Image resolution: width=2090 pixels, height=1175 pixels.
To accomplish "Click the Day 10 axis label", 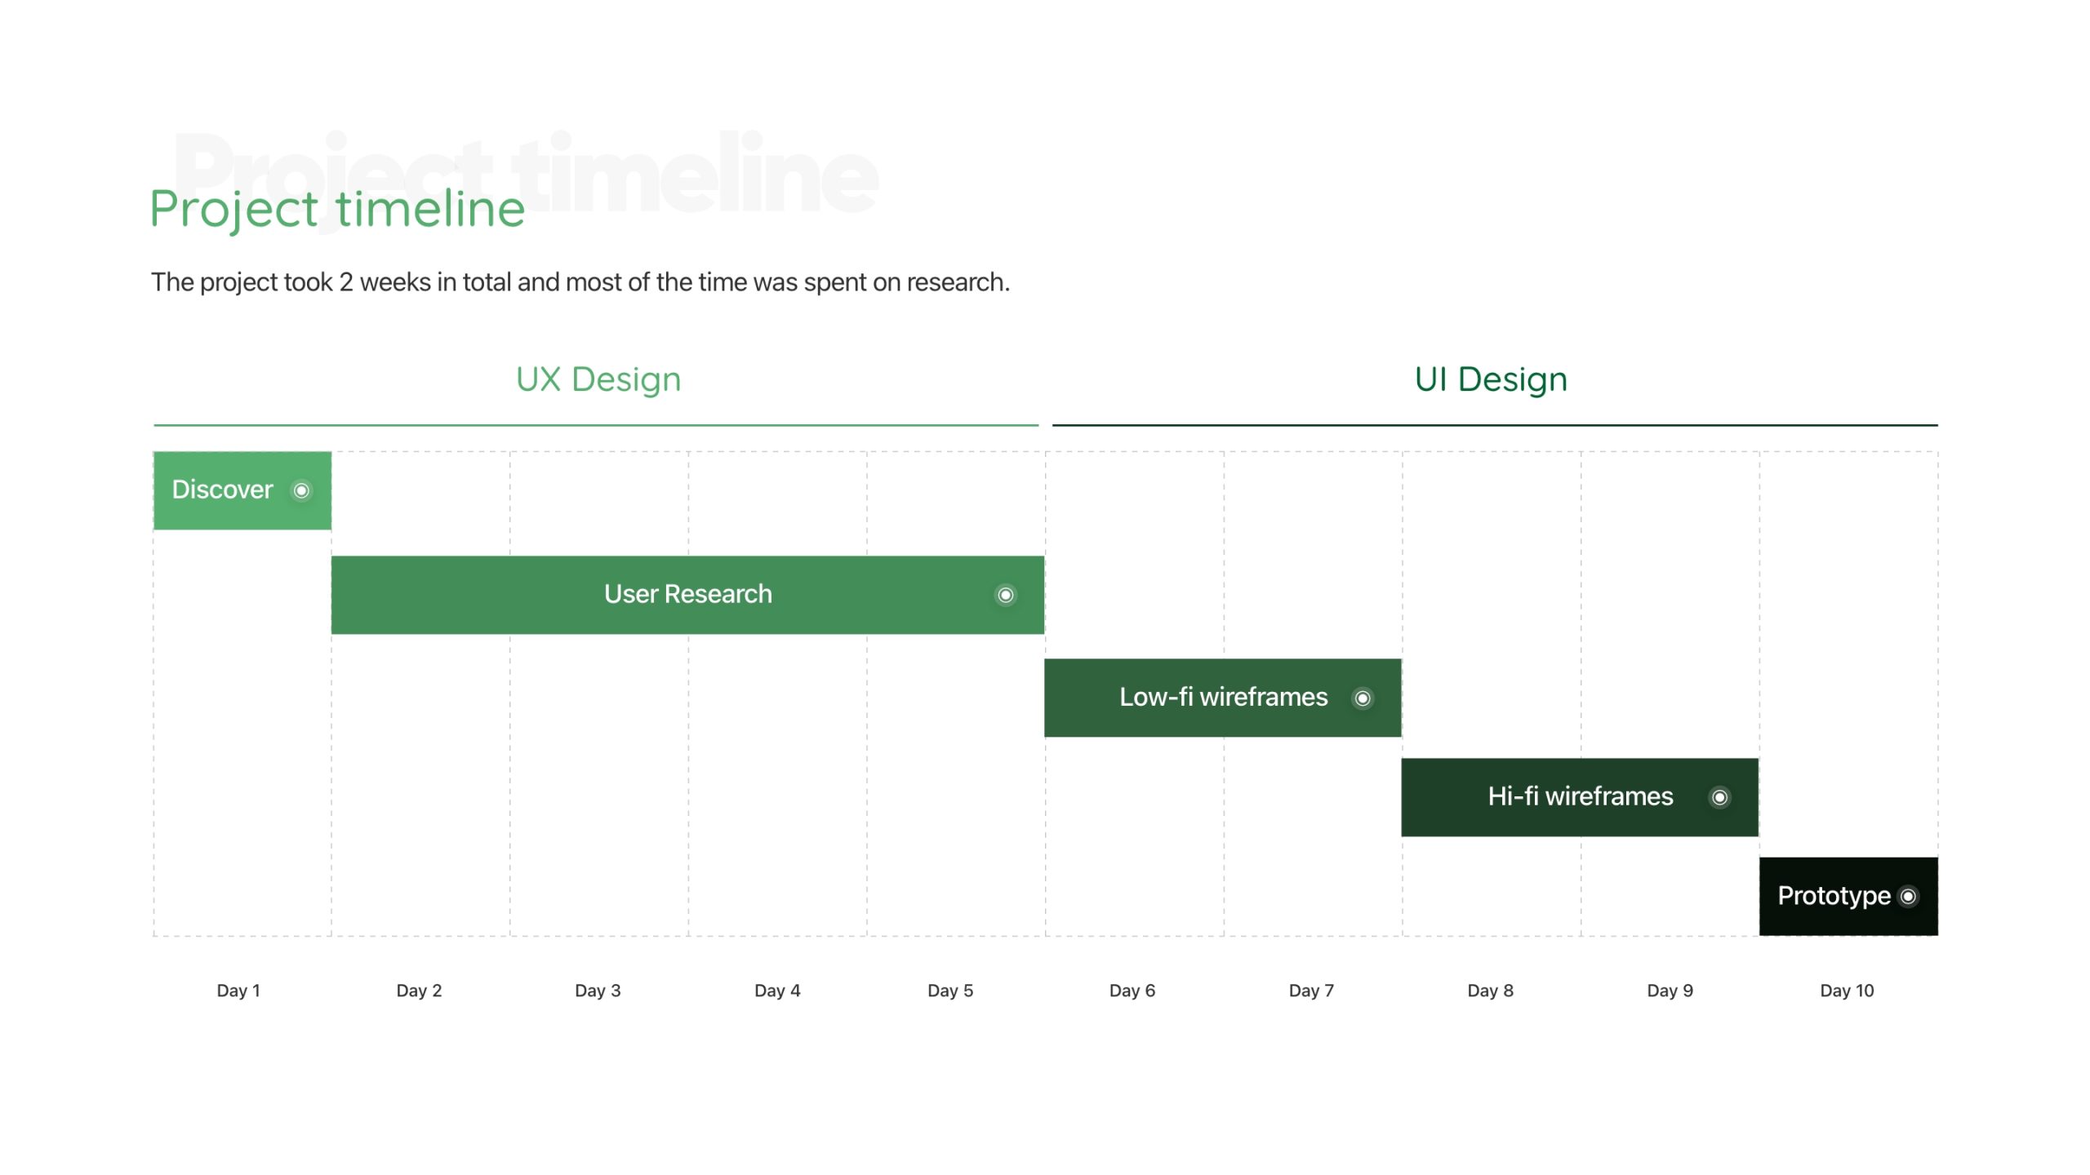I will (1847, 991).
